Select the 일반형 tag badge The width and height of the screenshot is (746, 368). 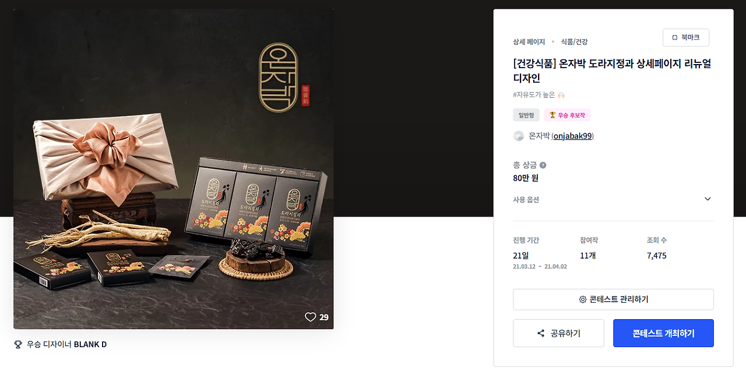click(526, 115)
